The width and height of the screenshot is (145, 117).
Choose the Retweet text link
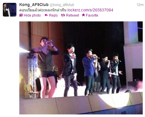tap(72, 15)
